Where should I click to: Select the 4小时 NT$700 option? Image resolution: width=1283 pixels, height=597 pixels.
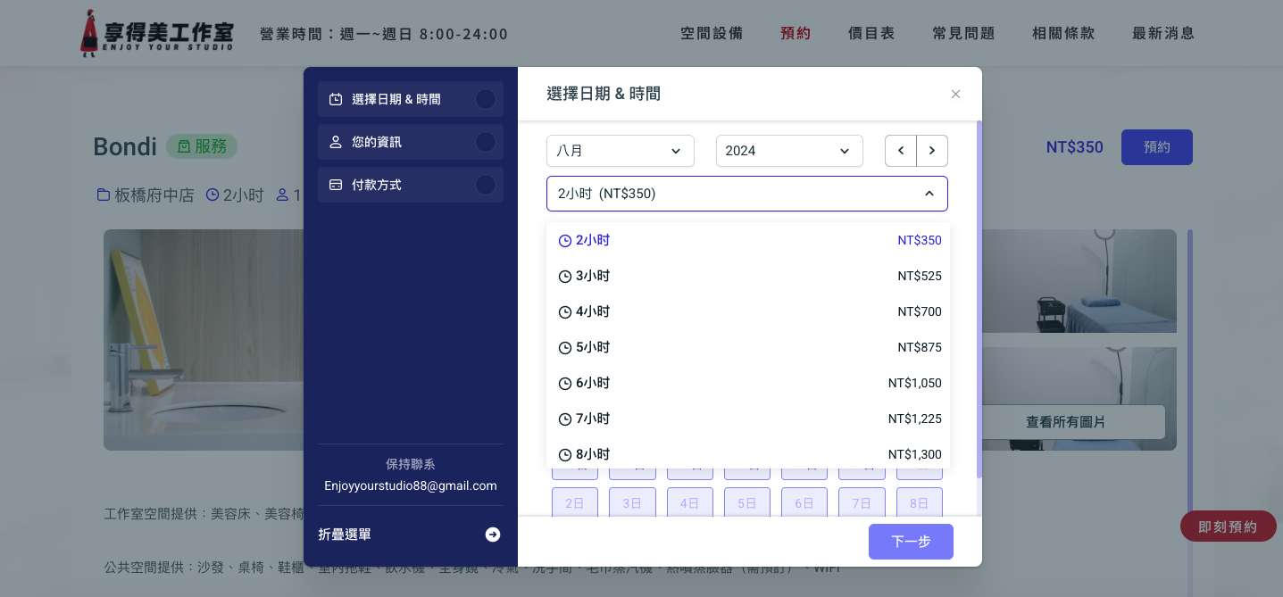(x=748, y=311)
